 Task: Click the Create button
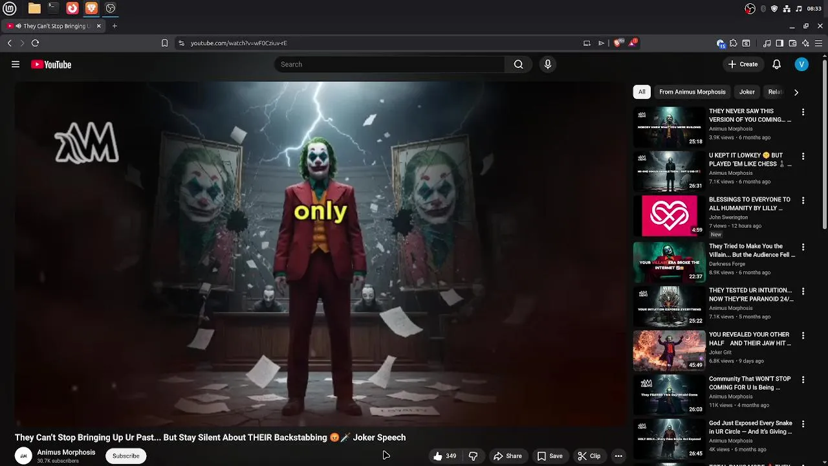743,64
